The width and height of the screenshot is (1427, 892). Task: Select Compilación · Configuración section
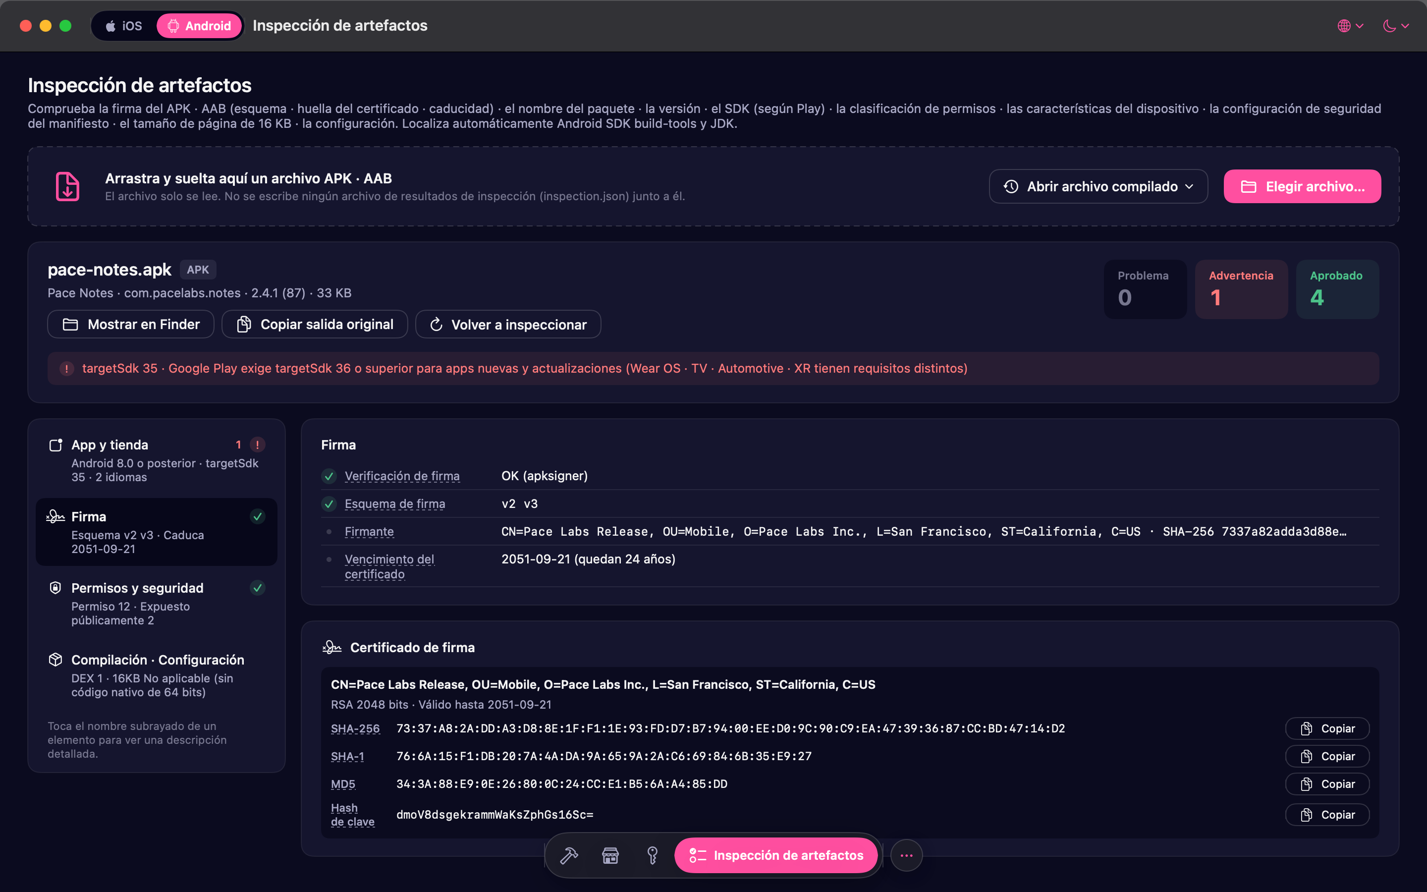(156, 675)
